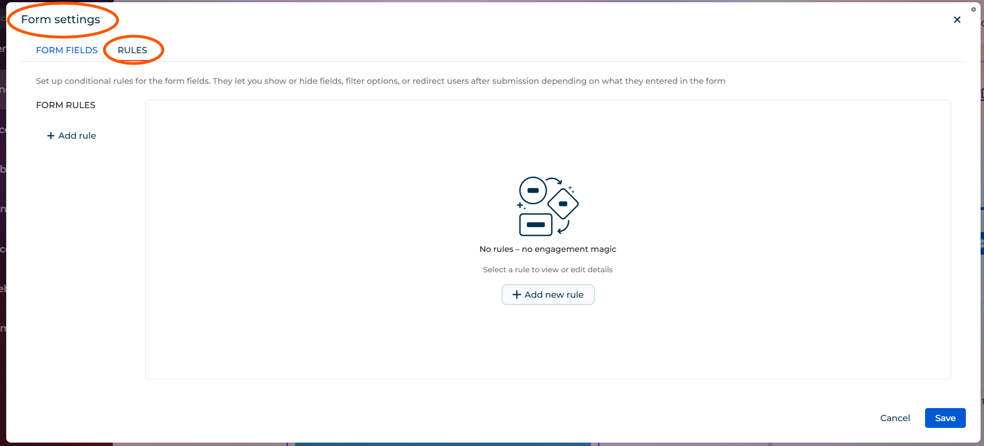Image resolution: width=984 pixels, height=446 pixels.
Task: Click the plus icon beside Add rule
Action: pos(51,136)
